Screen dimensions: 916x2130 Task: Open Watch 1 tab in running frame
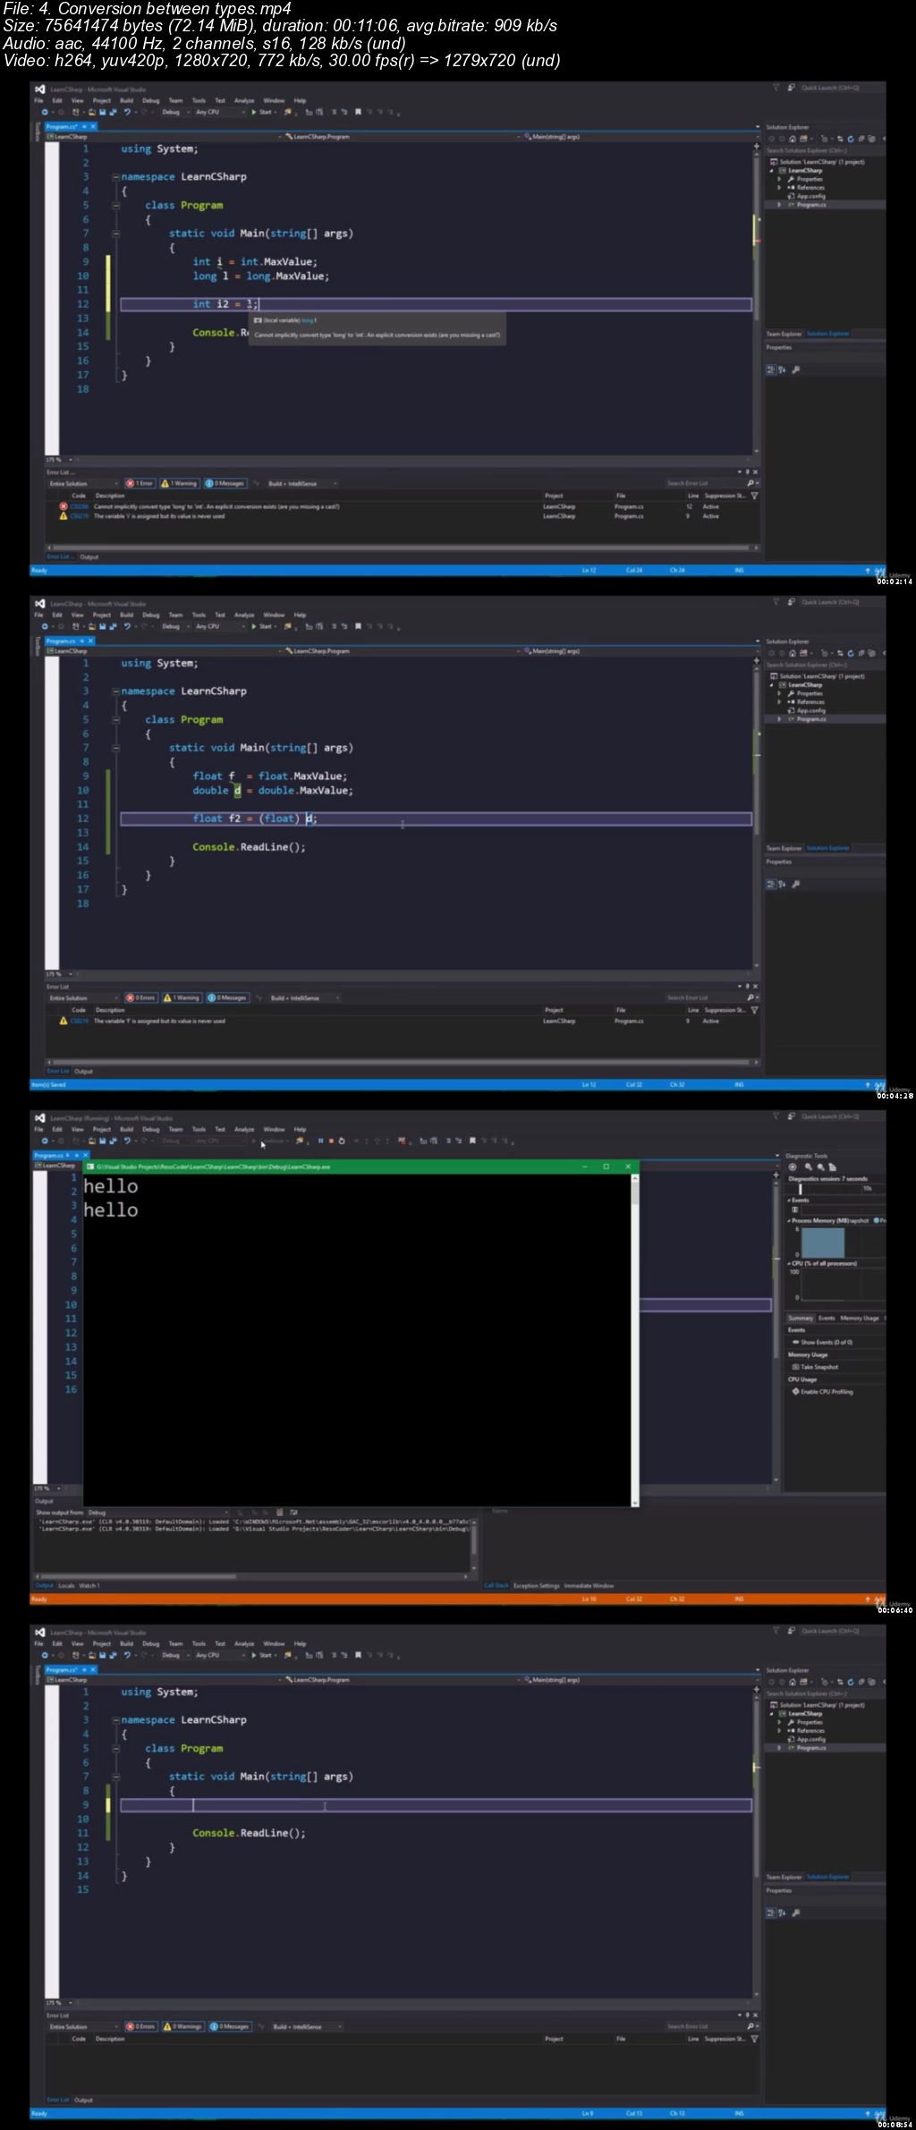point(90,1585)
